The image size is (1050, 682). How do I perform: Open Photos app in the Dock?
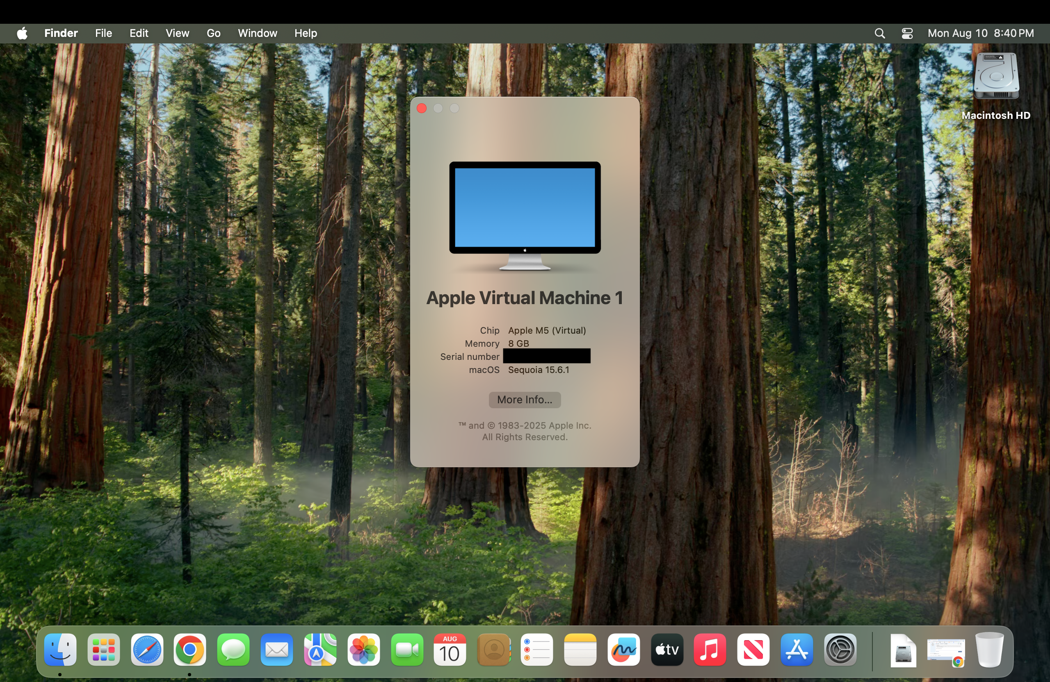[x=363, y=649]
